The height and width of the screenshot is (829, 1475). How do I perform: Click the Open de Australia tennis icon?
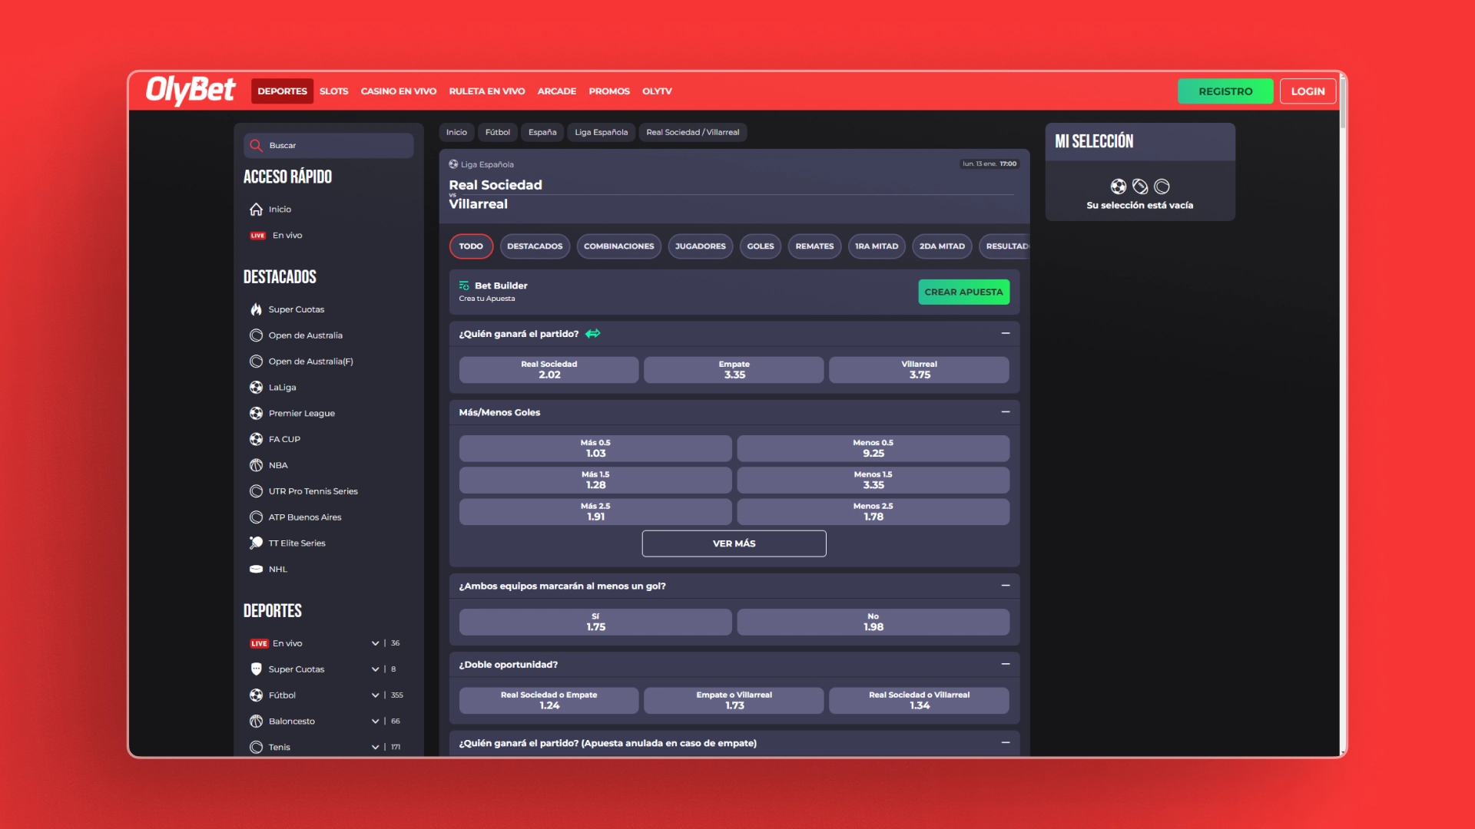(x=256, y=335)
